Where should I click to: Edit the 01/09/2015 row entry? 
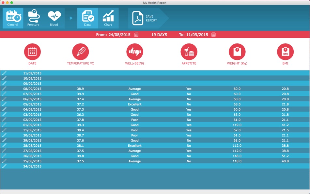click(x=4, y=125)
